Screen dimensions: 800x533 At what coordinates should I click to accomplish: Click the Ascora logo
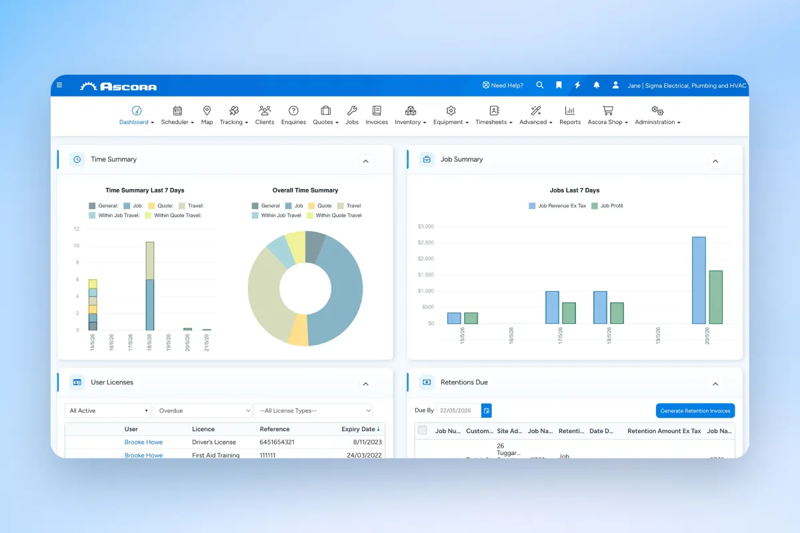(x=119, y=86)
